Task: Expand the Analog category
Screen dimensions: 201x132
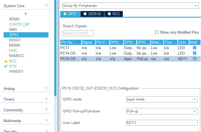Action: pos(26,88)
